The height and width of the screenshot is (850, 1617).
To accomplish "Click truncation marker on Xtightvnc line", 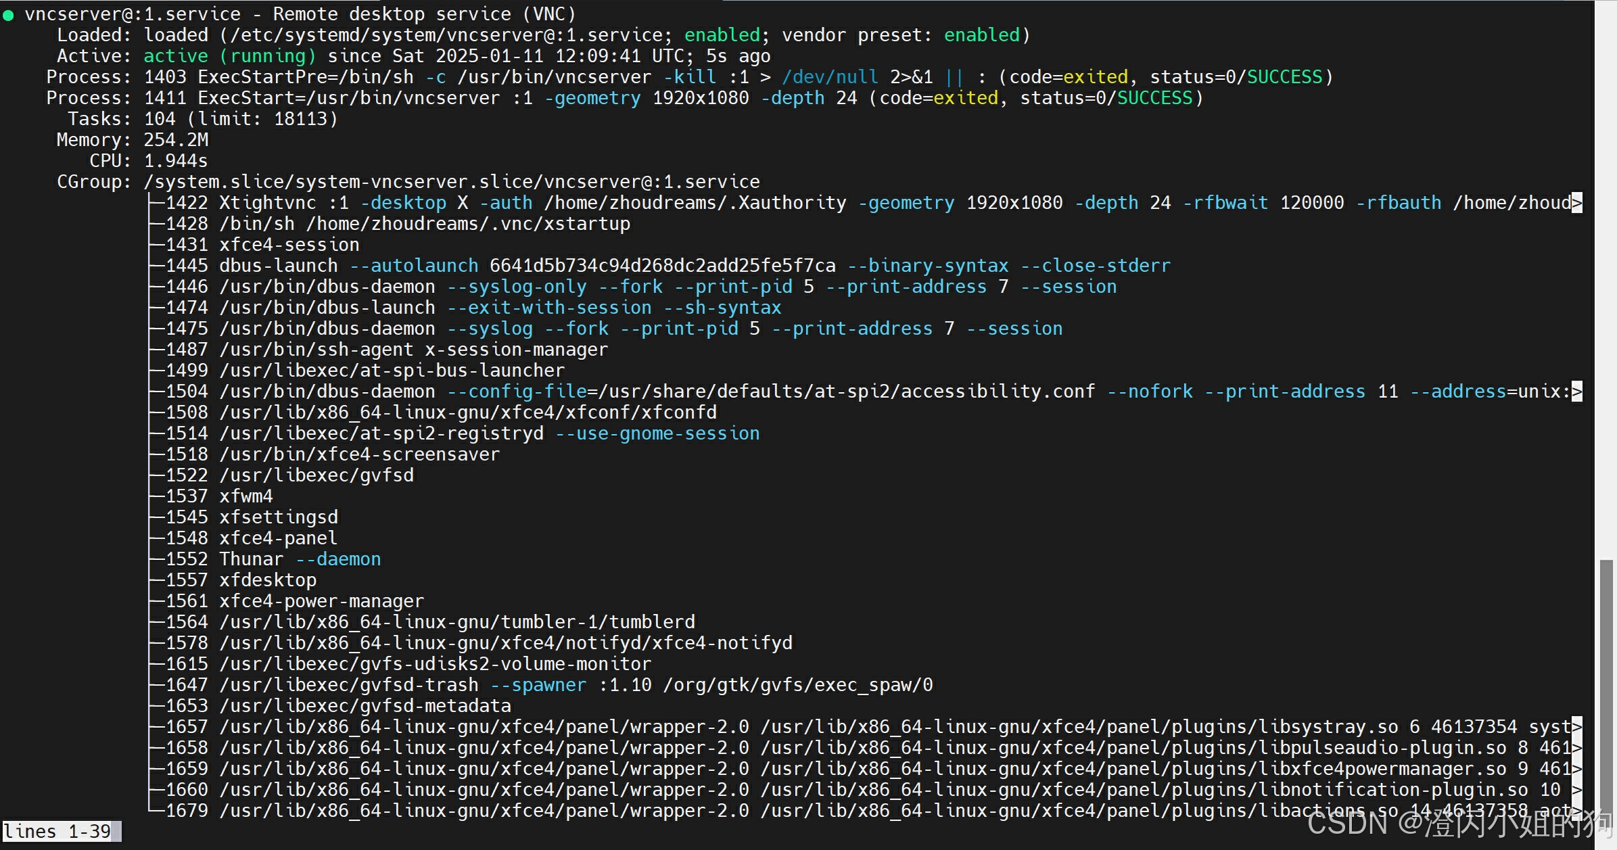I will click(x=1576, y=203).
